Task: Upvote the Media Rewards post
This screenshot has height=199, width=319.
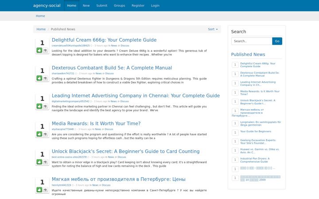Action: 39,134
